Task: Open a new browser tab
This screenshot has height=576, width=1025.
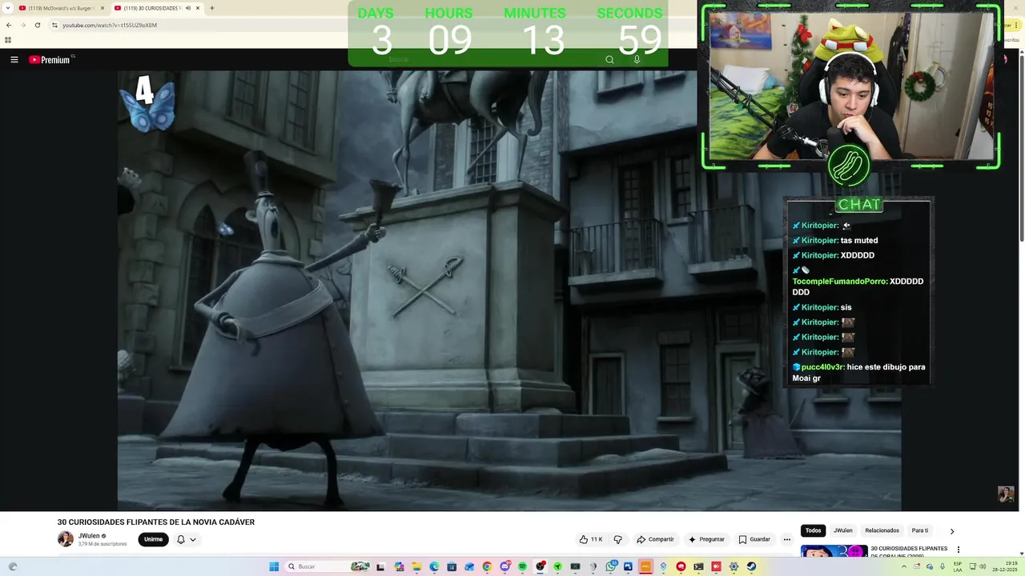Action: [211, 8]
